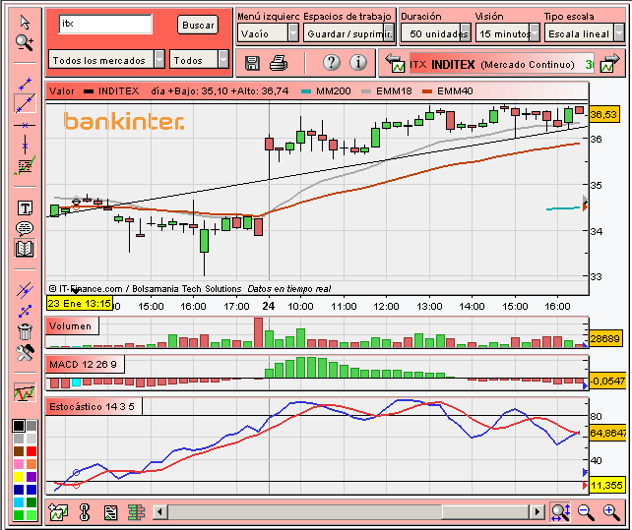Open the 50 unidades duration dropdown

(x=436, y=33)
